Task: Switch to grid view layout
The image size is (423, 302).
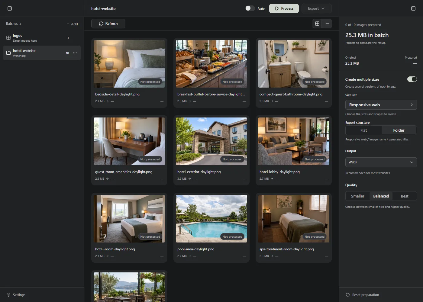Action: tap(317, 24)
